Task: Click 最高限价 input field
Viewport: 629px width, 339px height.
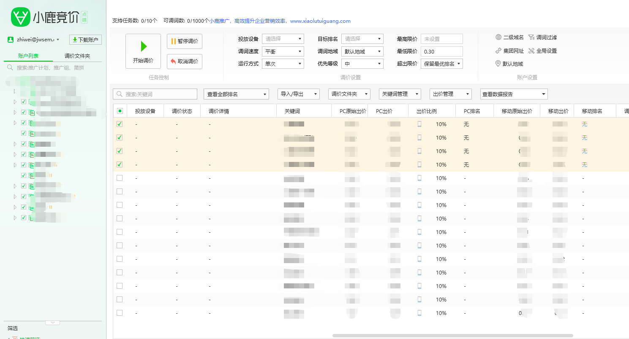Action: 442,39
